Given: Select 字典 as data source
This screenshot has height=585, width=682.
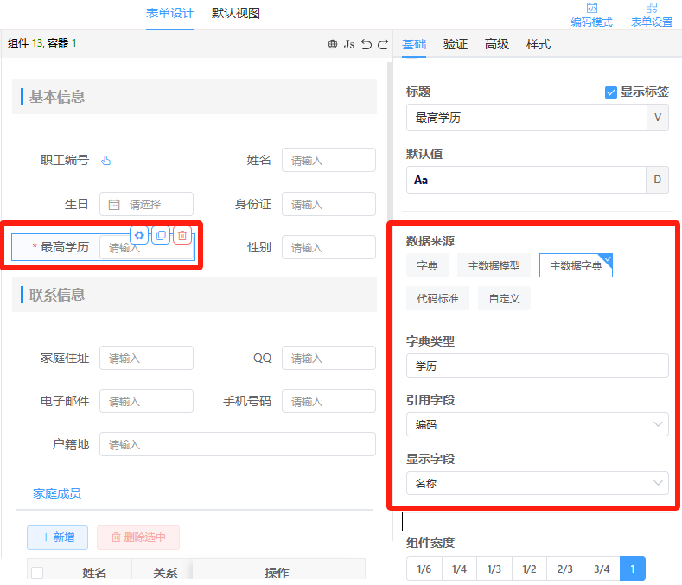Looking at the screenshot, I should coord(427,266).
